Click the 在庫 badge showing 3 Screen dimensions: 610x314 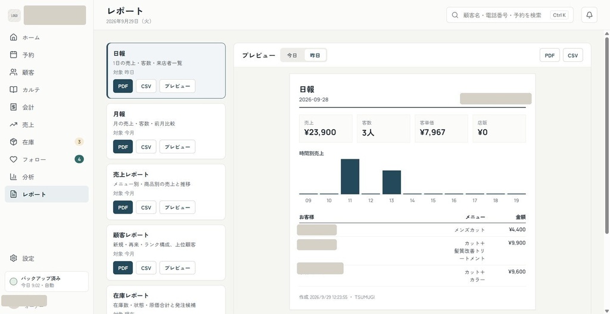[x=79, y=142]
